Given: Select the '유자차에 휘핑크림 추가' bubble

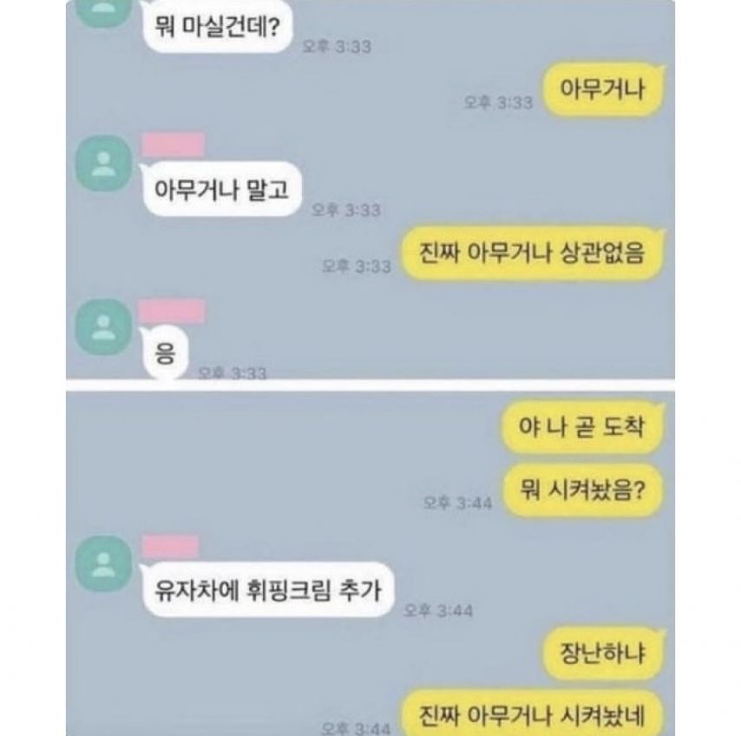Looking at the screenshot, I should pos(268,590).
